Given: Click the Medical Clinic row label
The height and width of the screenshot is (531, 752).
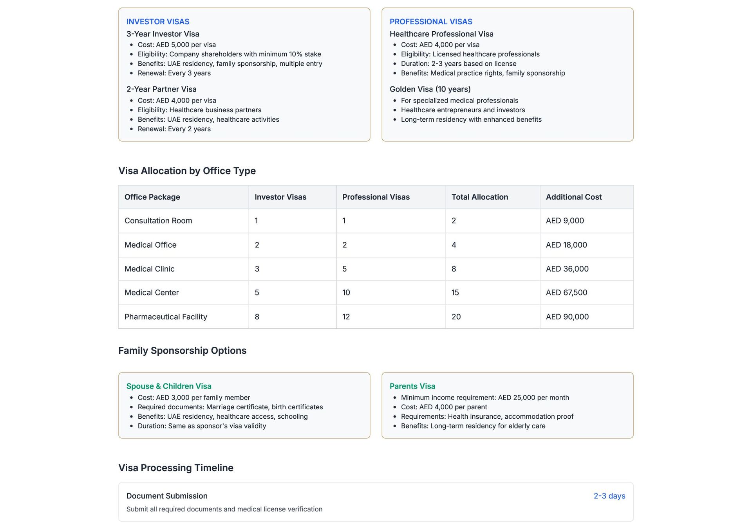Looking at the screenshot, I should pyautogui.click(x=150, y=269).
